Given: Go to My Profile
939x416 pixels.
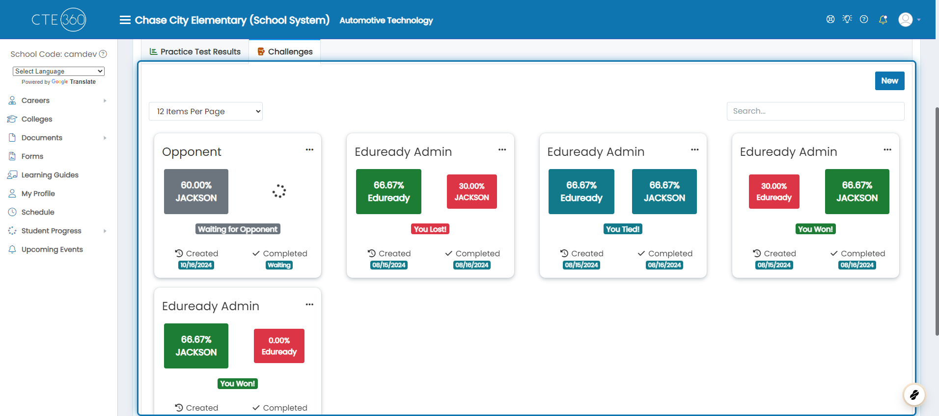Looking at the screenshot, I should tap(38, 194).
